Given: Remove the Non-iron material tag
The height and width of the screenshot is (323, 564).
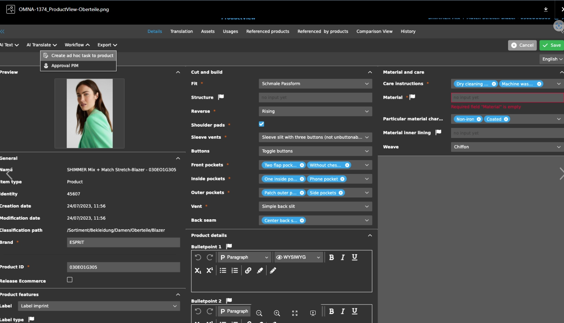Looking at the screenshot, I should tap(478, 119).
